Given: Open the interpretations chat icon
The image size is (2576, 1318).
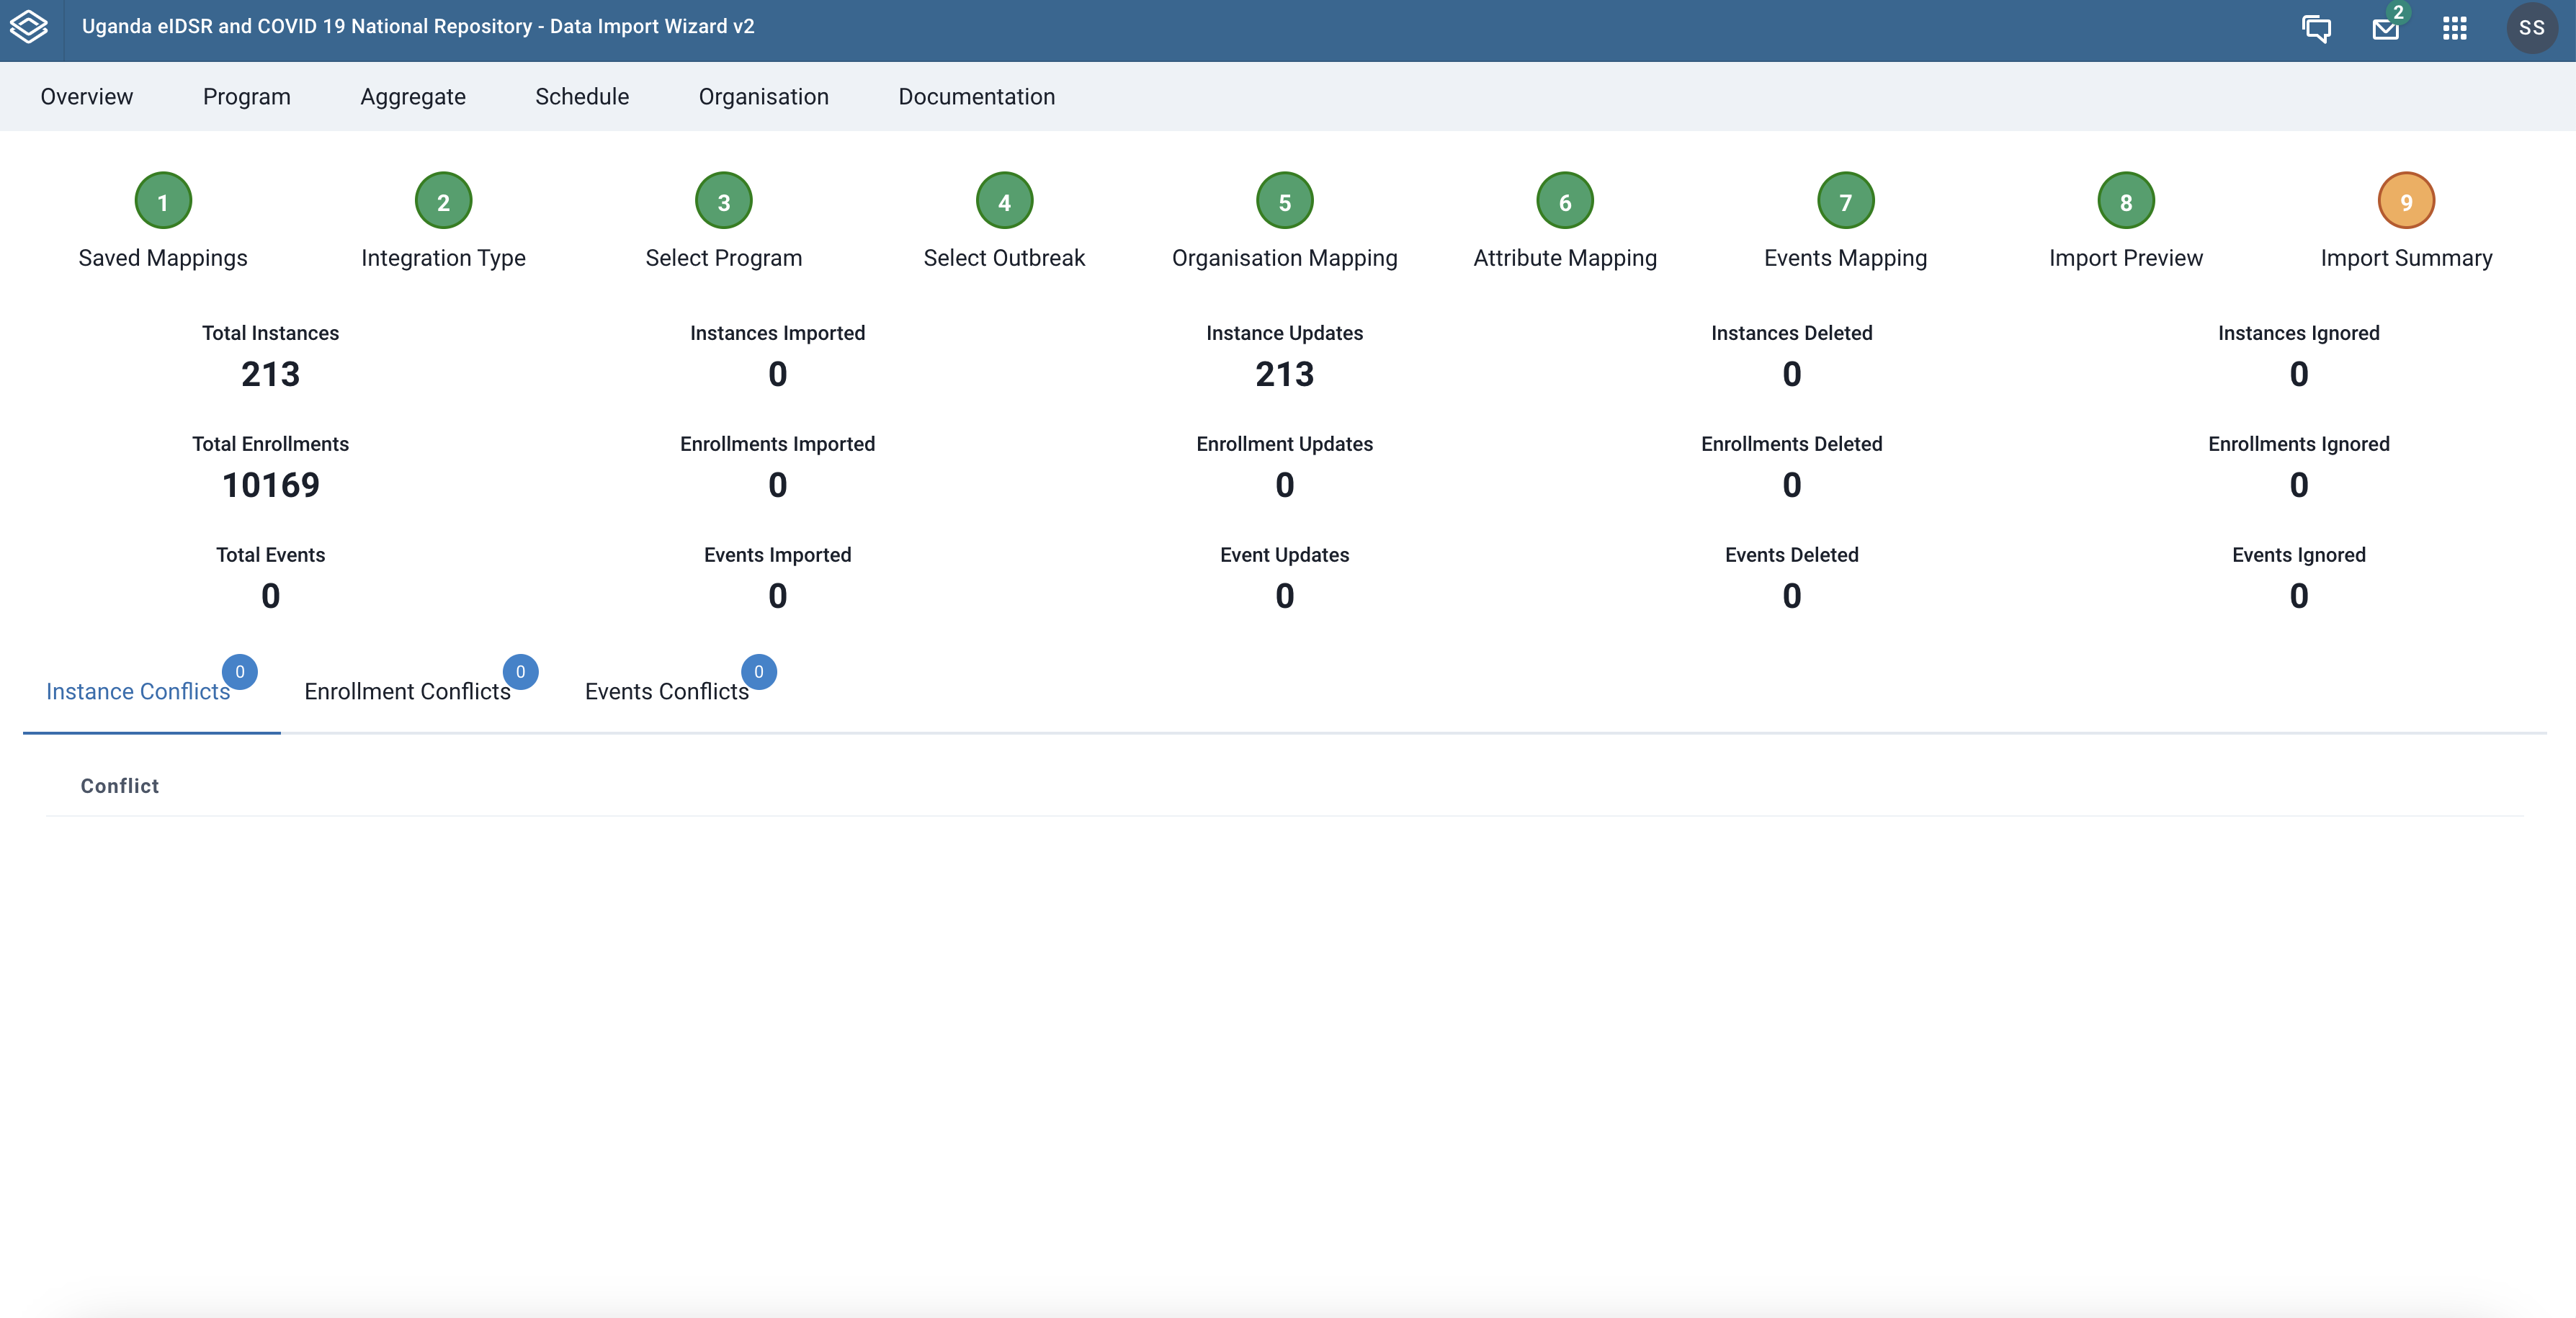Looking at the screenshot, I should click(2316, 28).
